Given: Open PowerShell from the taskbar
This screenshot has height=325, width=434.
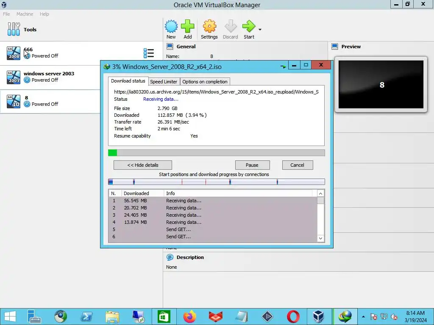Looking at the screenshot, I should 86,317.
